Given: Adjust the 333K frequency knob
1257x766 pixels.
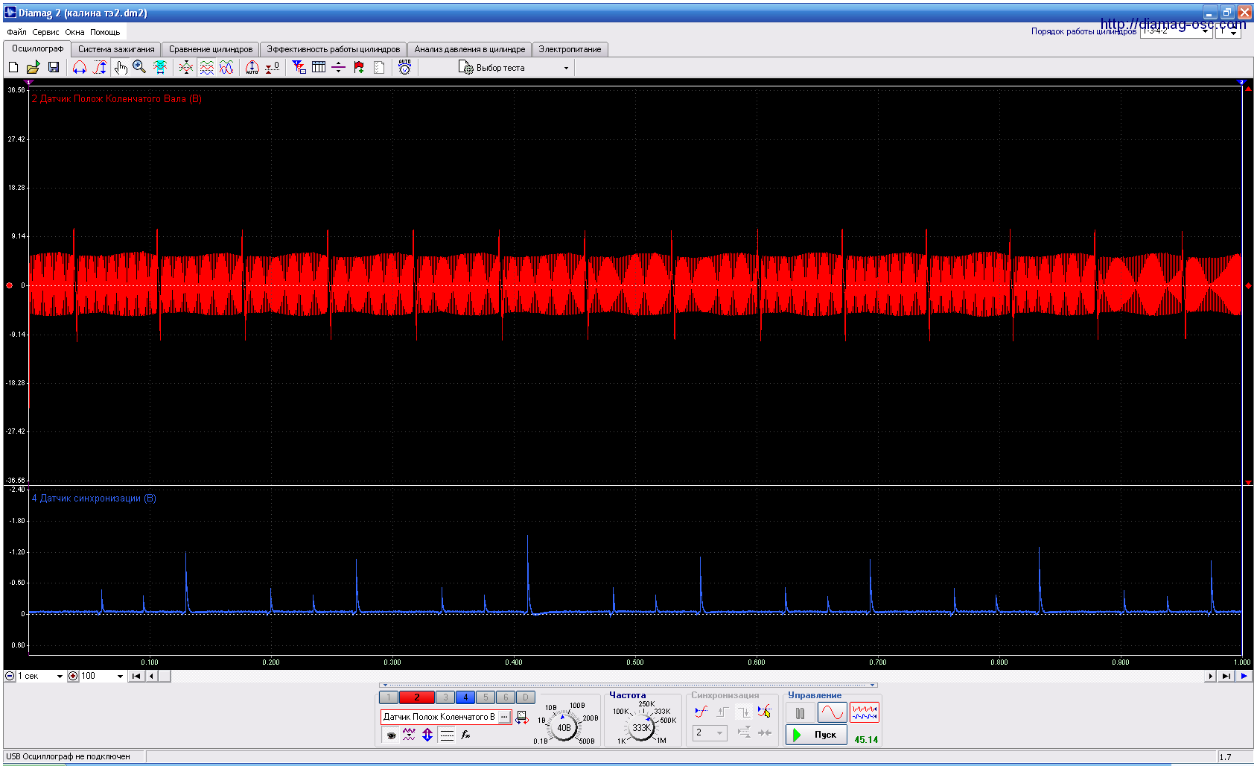Looking at the screenshot, I should click(x=641, y=728).
